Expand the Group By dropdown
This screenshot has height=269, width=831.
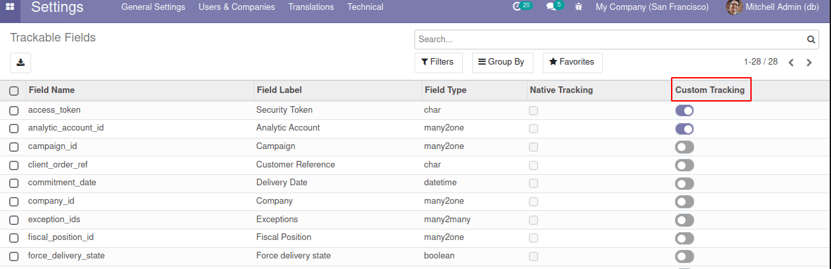pos(502,62)
